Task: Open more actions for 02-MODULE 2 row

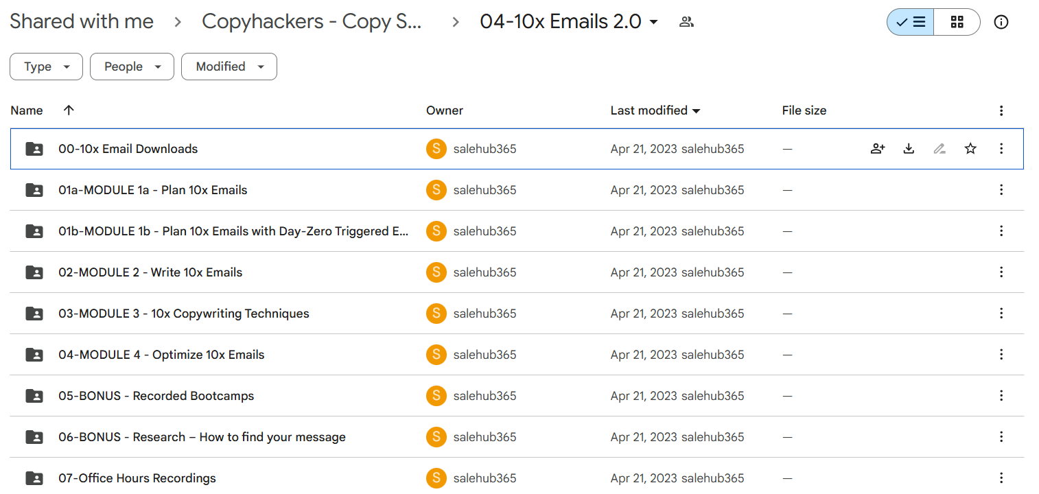Action: click(1001, 272)
